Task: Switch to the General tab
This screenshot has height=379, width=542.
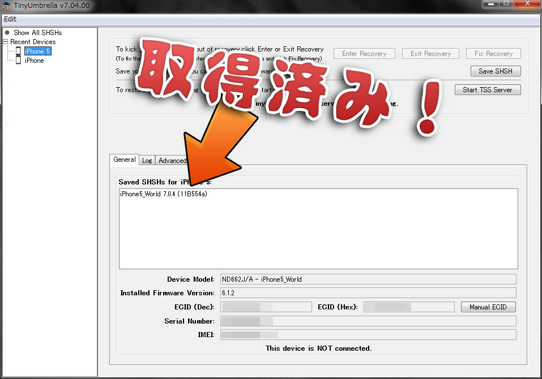Action: click(125, 160)
